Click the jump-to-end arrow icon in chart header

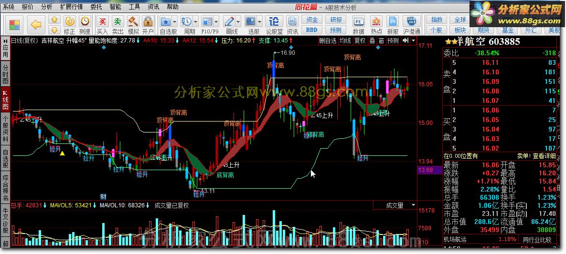(406, 41)
